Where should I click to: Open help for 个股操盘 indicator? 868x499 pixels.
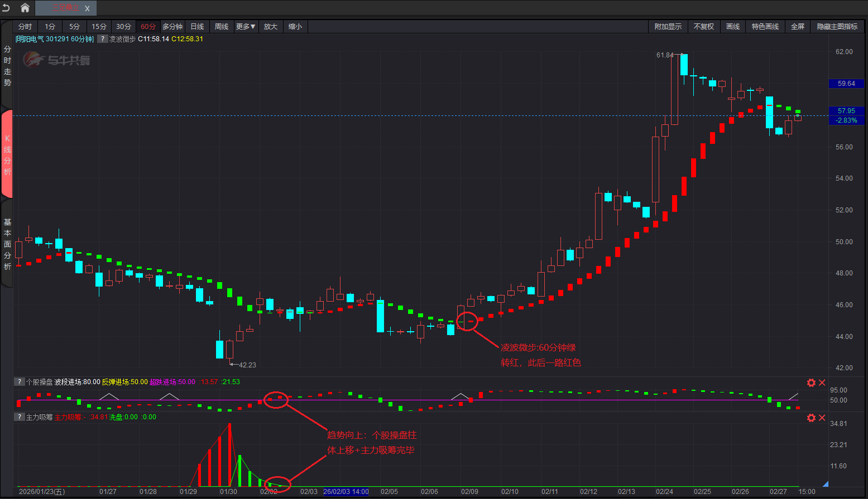point(20,382)
